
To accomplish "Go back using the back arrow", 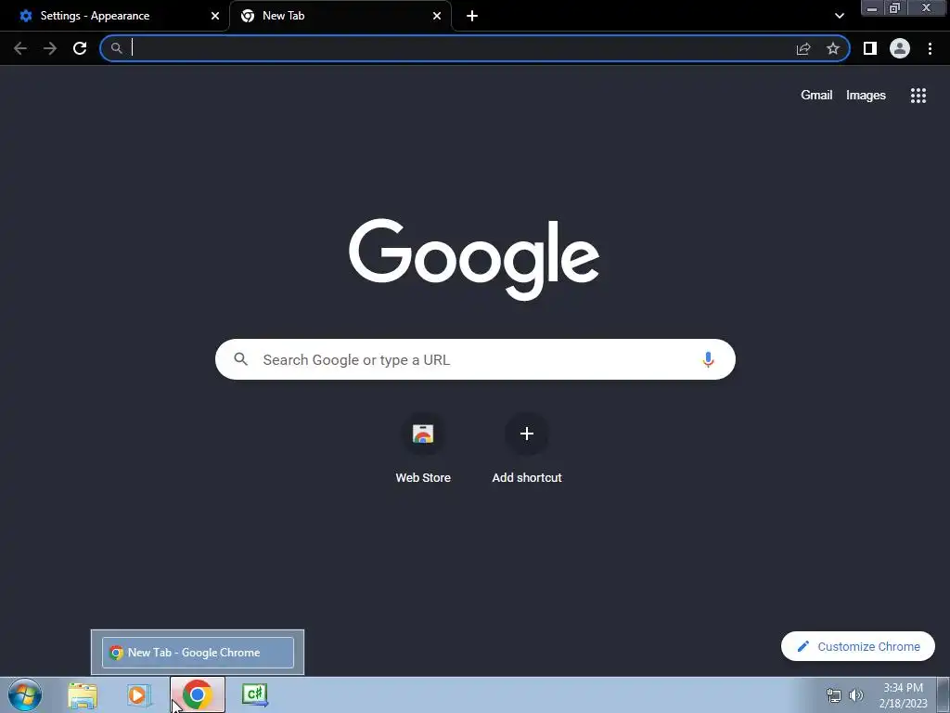I will pos(20,48).
